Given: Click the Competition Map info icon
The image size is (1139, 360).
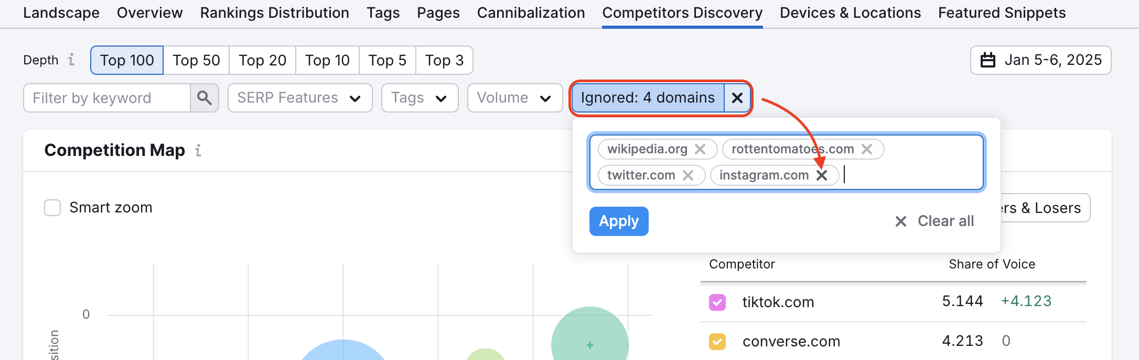Looking at the screenshot, I should (198, 151).
